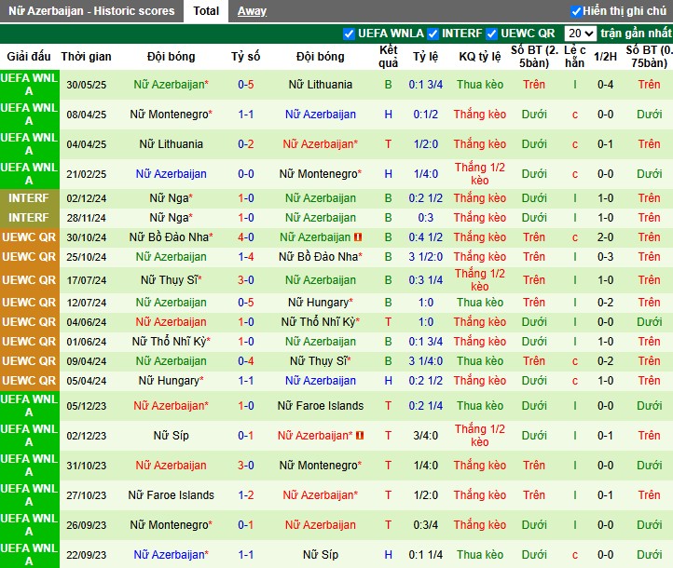Click Nữ Thổ Nhĩ Kỳ on 04/06/24 row
The width and height of the screenshot is (673, 568).
(321, 322)
